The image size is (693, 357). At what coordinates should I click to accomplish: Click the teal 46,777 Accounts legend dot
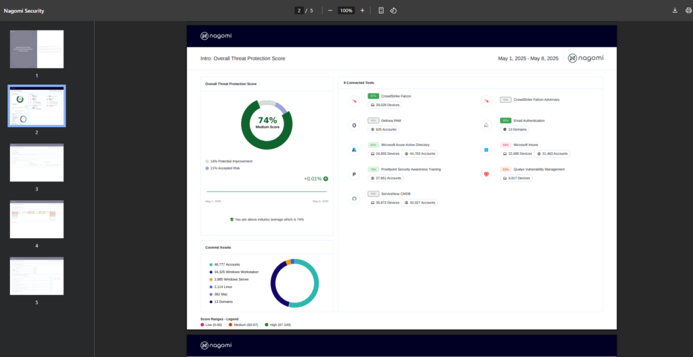[x=211, y=264]
